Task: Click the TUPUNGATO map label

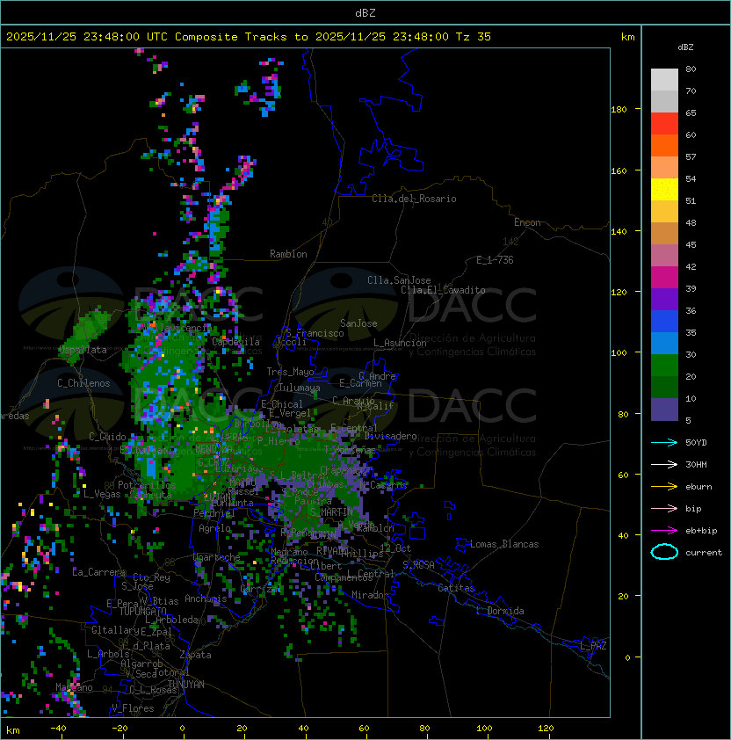Action: pyautogui.click(x=143, y=611)
